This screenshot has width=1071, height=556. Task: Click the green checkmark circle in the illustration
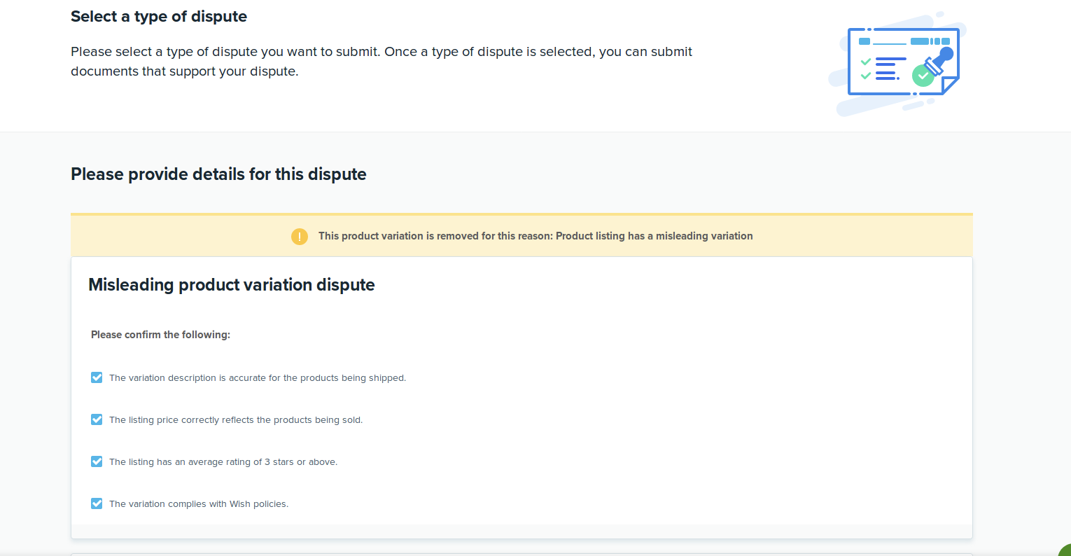tap(923, 75)
